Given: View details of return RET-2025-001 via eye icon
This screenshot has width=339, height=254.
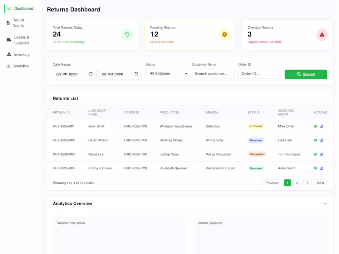Looking at the screenshot, I should coord(315,126).
